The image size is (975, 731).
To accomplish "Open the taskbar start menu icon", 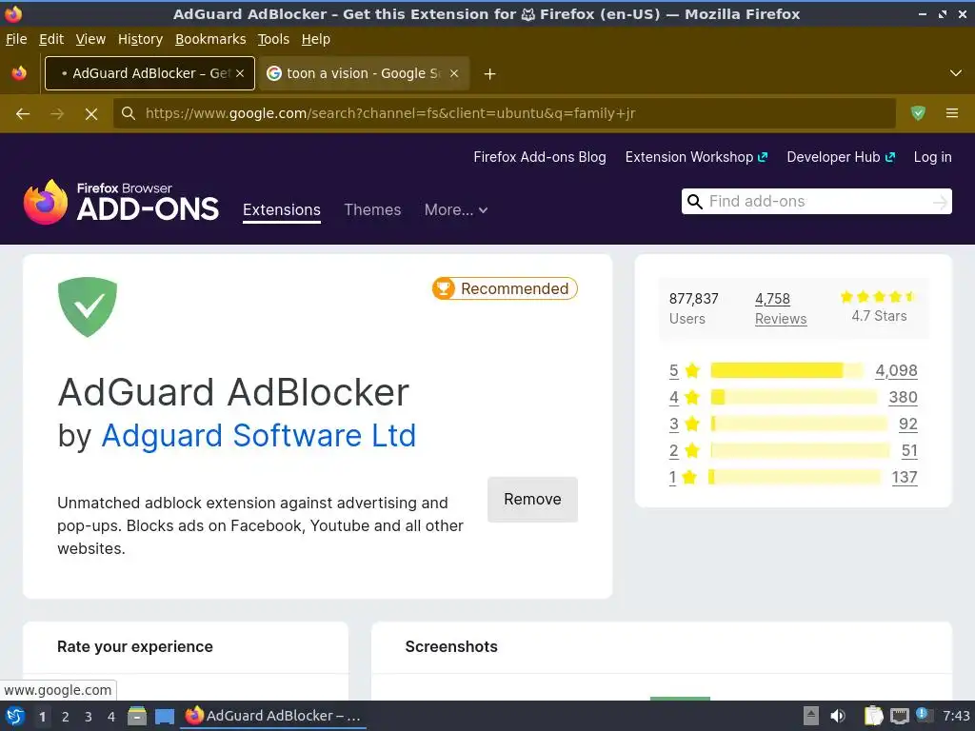I will (x=15, y=716).
